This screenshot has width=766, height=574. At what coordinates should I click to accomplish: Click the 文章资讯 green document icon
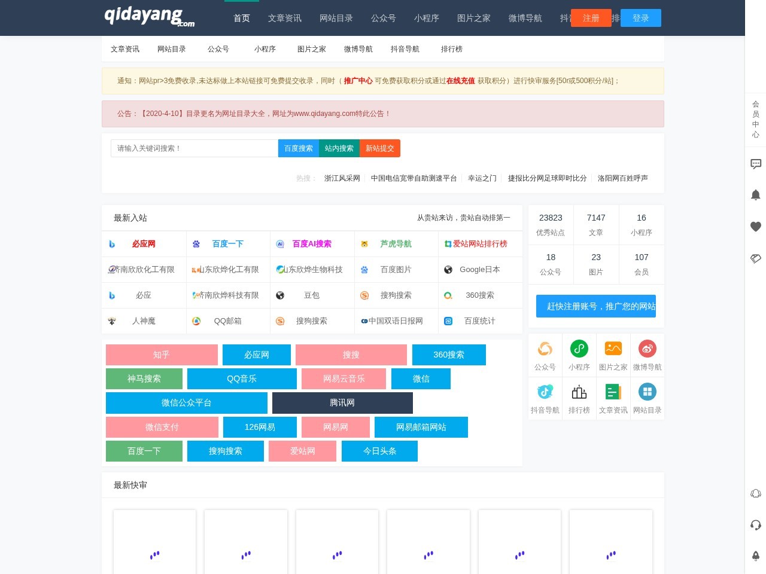(613, 392)
